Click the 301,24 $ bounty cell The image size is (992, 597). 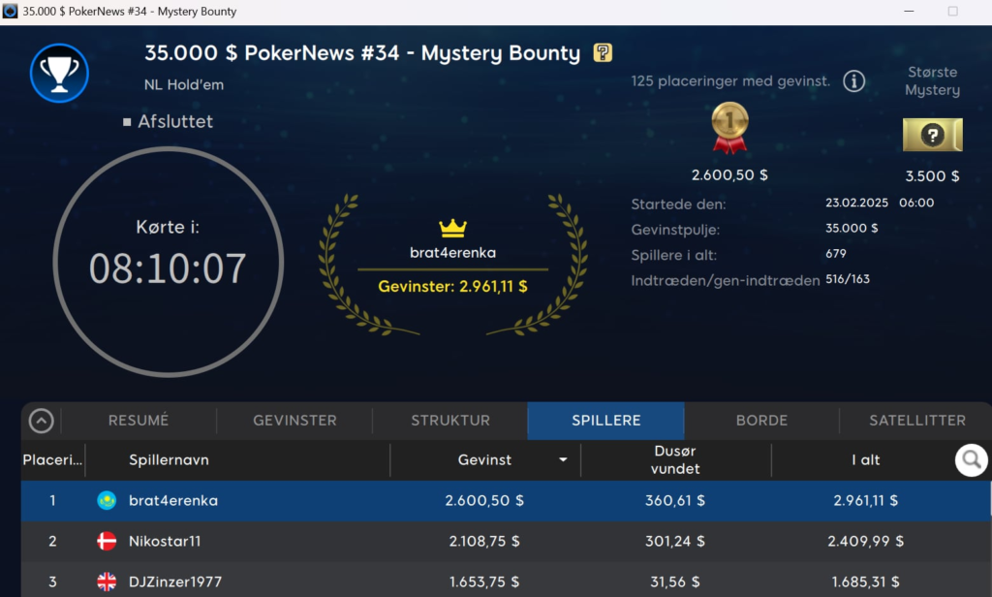(x=675, y=541)
